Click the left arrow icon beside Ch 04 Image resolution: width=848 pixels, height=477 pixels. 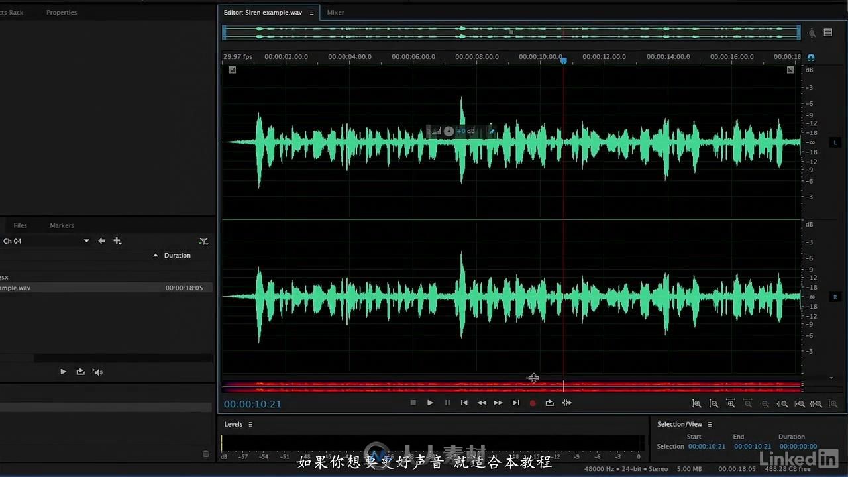[x=101, y=241]
